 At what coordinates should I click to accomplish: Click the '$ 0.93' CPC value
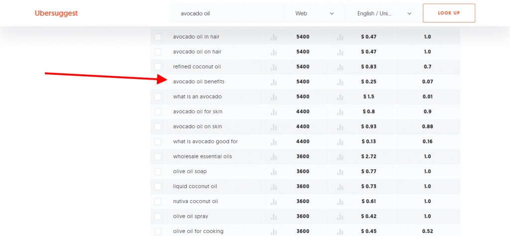[369, 126]
